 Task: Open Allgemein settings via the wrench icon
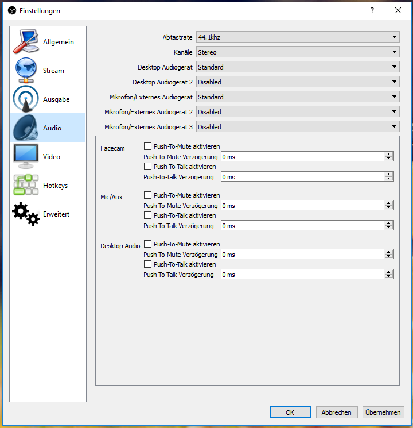[25, 42]
